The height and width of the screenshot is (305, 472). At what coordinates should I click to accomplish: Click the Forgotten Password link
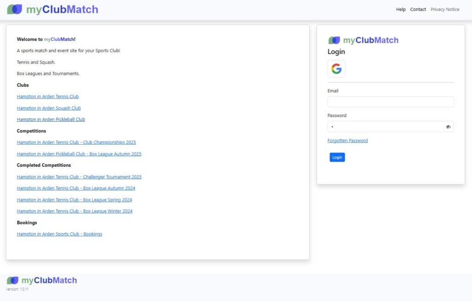point(348,141)
